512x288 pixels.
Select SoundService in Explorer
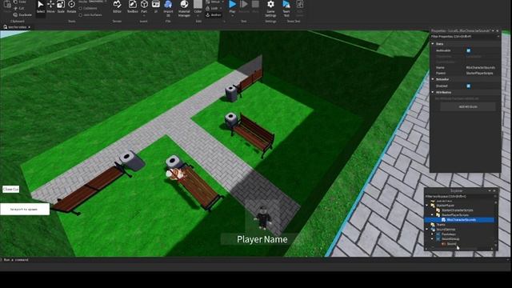coord(446,230)
